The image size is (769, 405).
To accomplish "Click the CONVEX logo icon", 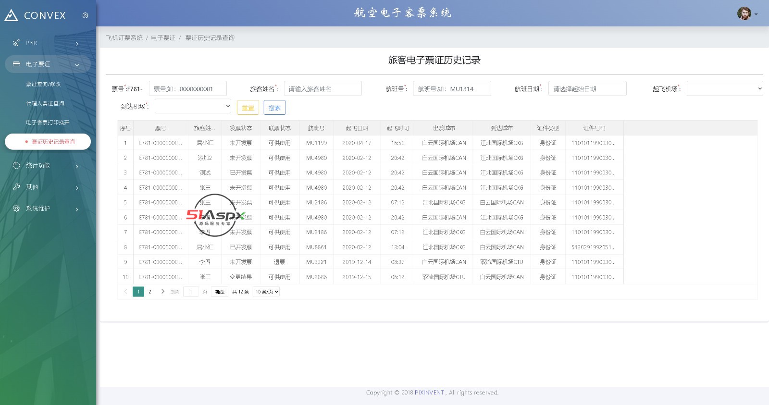I will (x=11, y=15).
